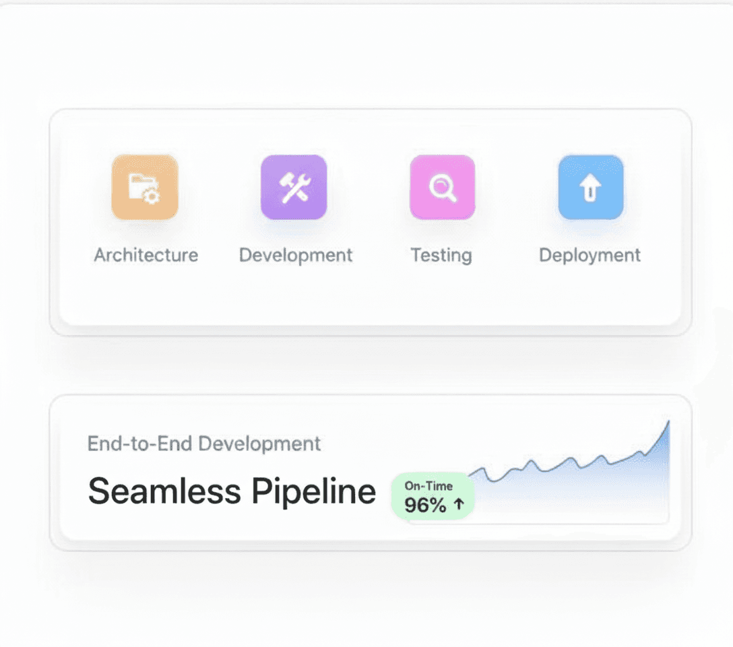This screenshot has height=647, width=733.
Task: Open the pink Testing magnifier icon
Action: (x=442, y=187)
